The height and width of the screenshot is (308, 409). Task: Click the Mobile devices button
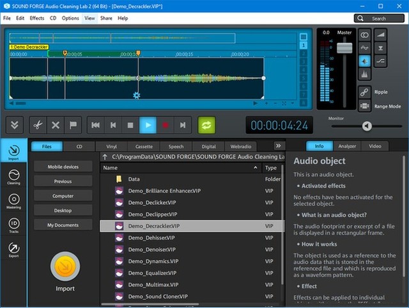63,166
